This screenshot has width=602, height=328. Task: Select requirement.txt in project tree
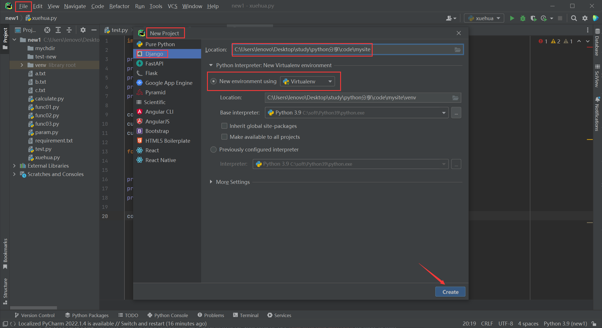54,140
